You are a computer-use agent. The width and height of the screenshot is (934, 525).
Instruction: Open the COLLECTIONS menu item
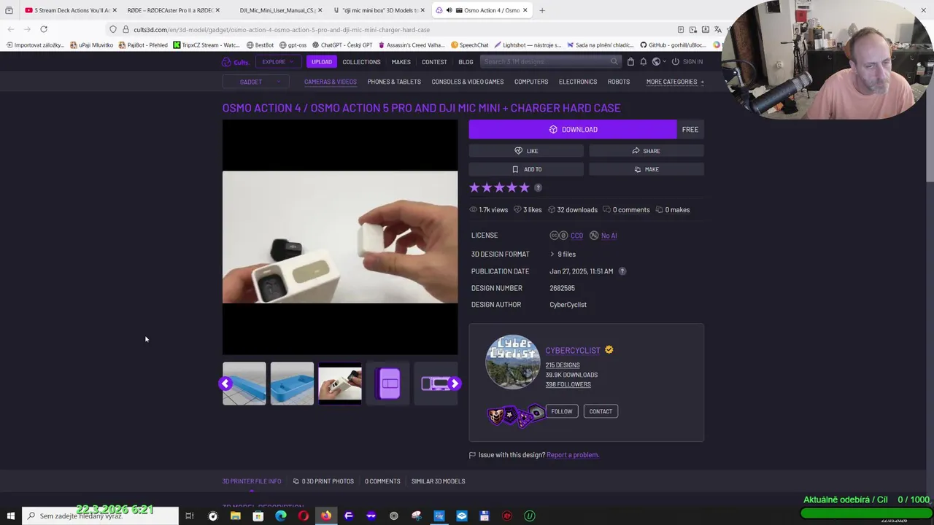(x=361, y=62)
